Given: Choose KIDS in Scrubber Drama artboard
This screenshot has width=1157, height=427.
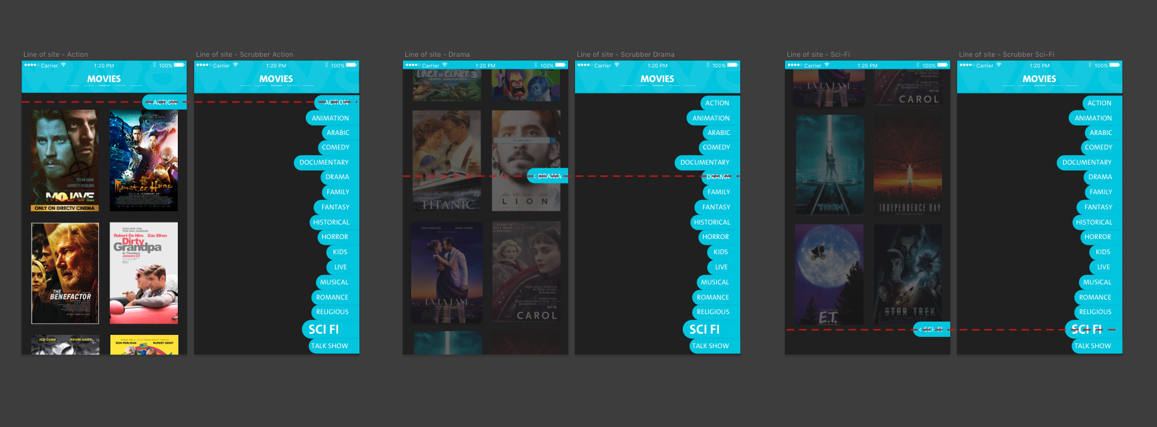Looking at the screenshot, I should tap(723, 252).
